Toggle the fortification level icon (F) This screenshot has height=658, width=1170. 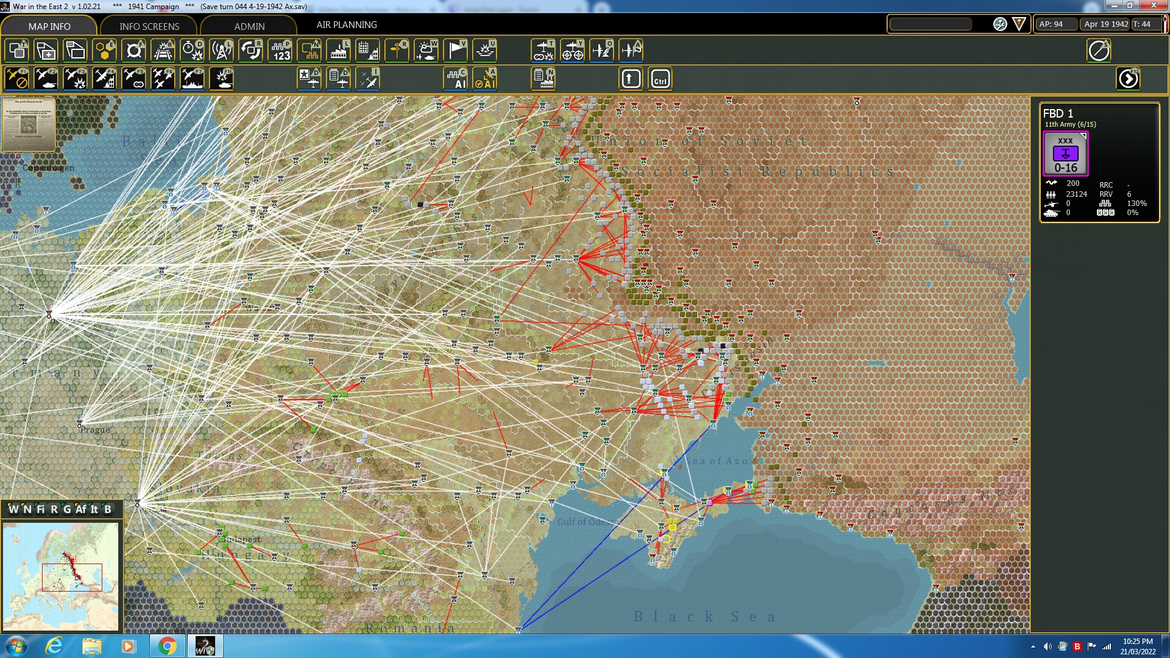pyautogui.click(x=133, y=51)
